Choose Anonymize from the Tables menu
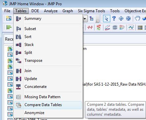This screenshot has height=120, width=146. (48, 113)
